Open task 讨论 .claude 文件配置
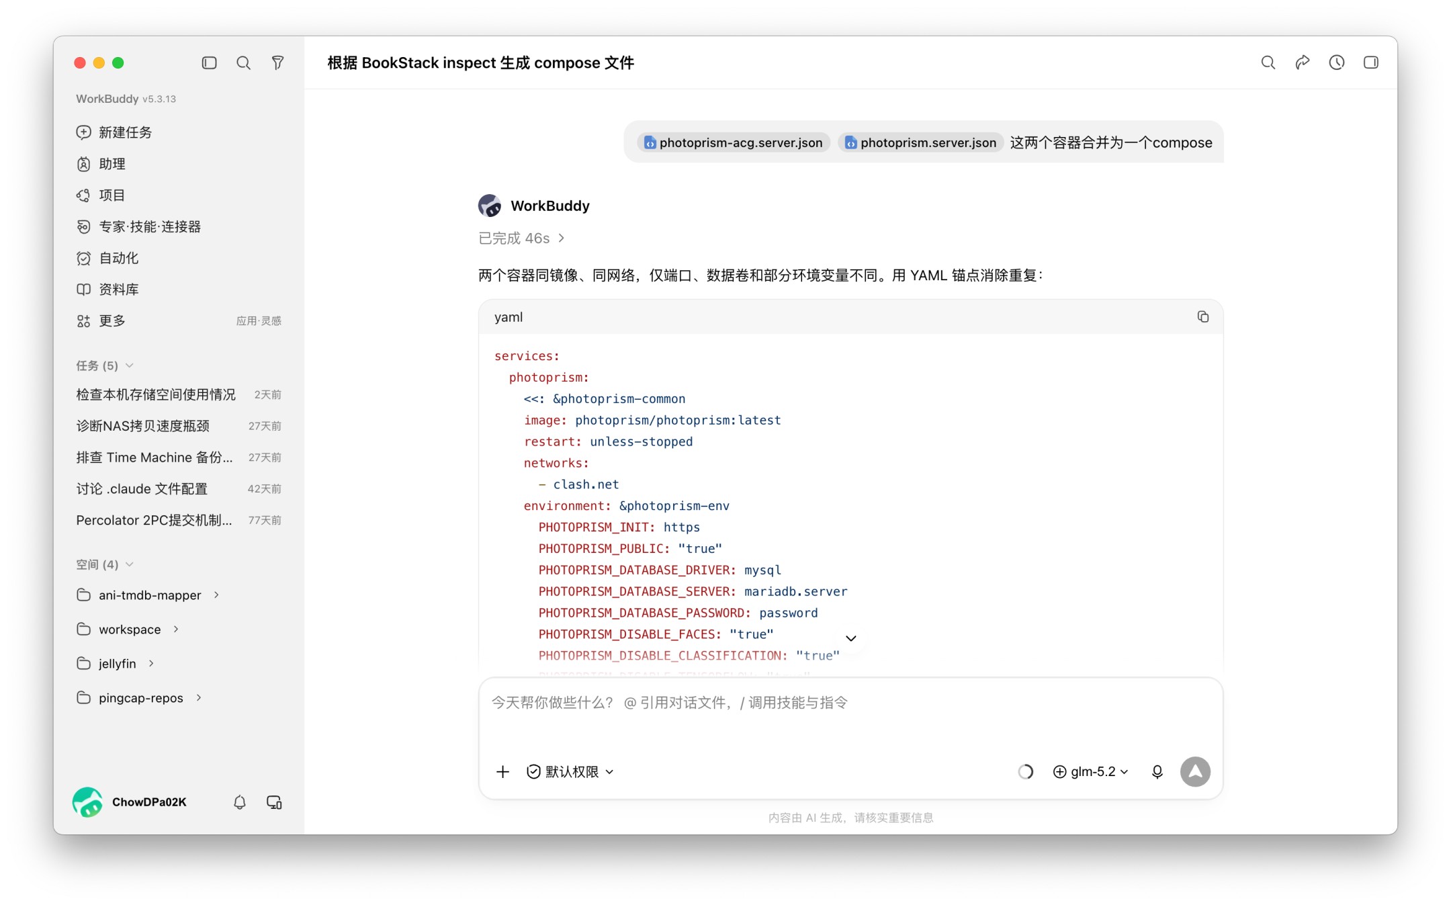This screenshot has height=905, width=1451. coord(179,489)
